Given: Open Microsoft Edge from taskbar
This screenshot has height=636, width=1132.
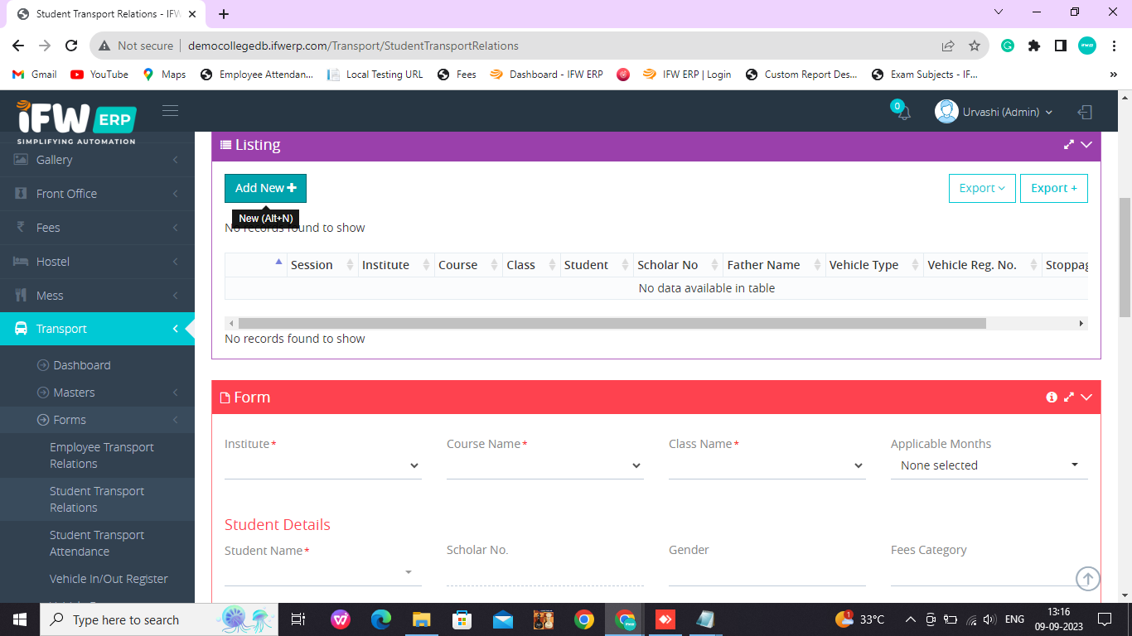Looking at the screenshot, I should [x=381, y=619].
